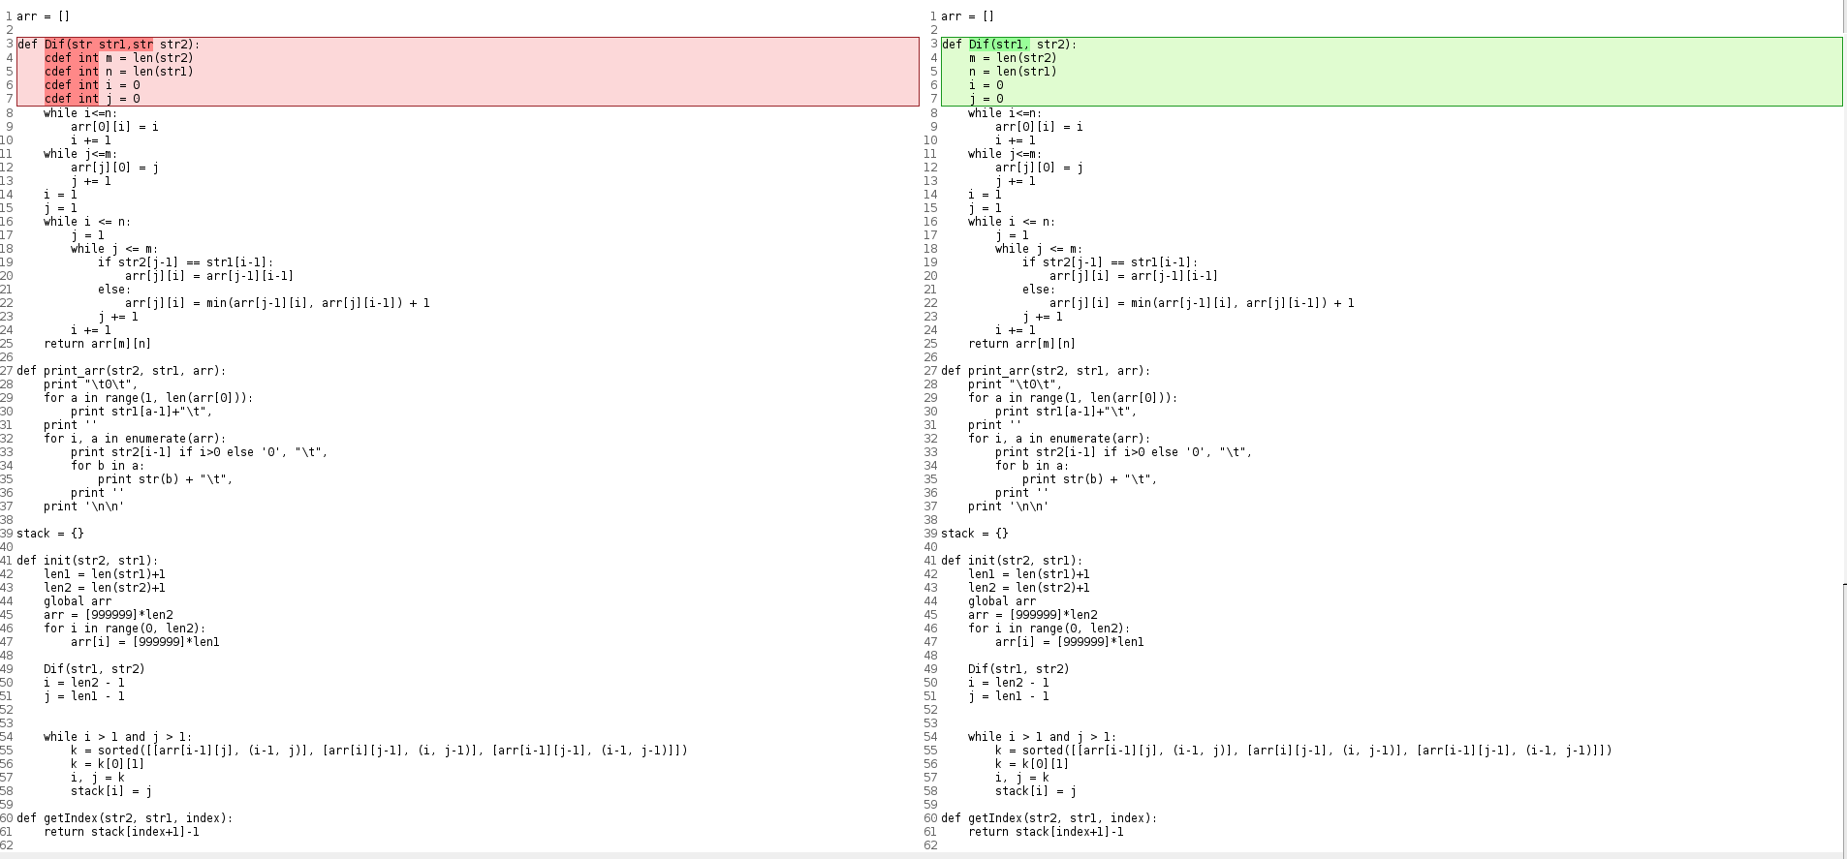
Task: Click 'while j<=m:' in the left pane
Action: tap(80, 154)
